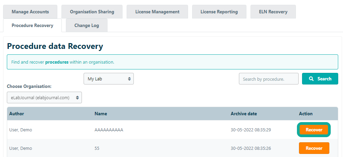Go to the License Management tab
Screen dimensions: 343x157
[x=157, y=12]
